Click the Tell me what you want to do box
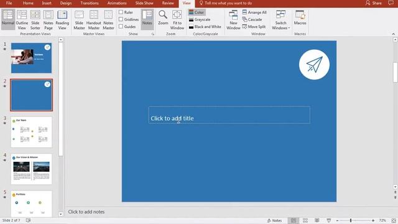Viewport: 398px width, 224px height. [x=226, y=3]
